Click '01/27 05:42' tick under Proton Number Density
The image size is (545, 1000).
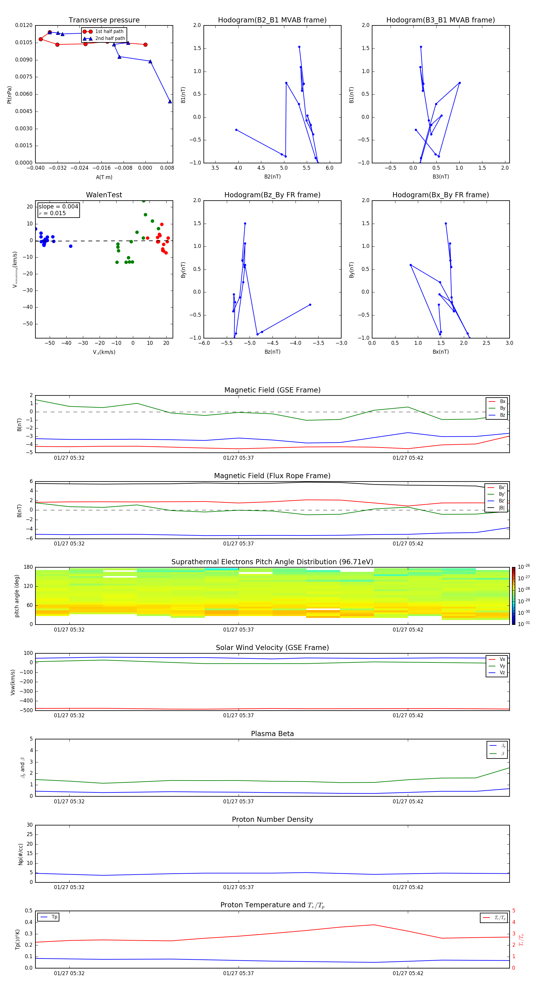click(x=408, y=887)
